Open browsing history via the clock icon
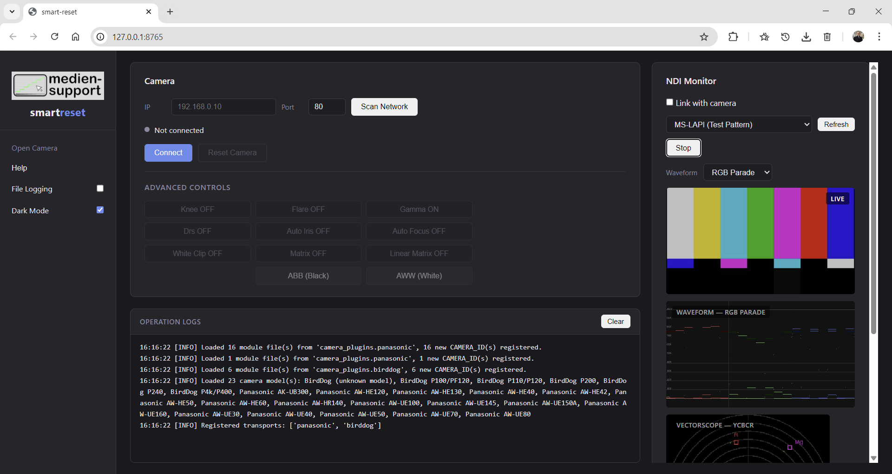The image size is (892, 474). 785,37
